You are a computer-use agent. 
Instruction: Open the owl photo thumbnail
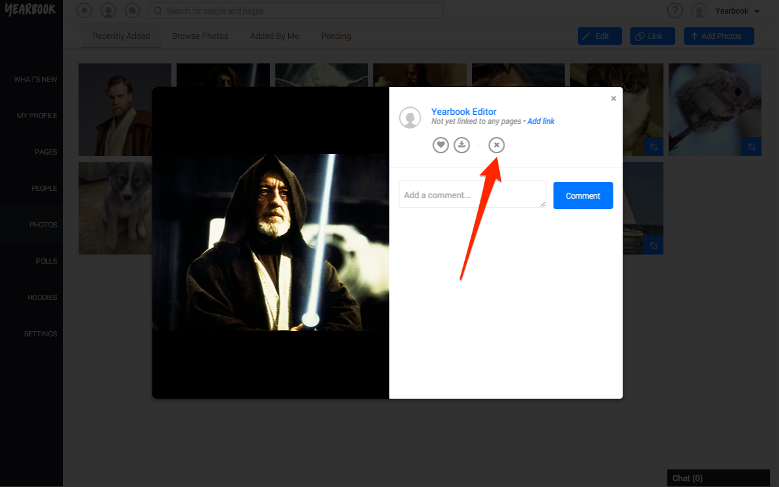tap(715, 109)
